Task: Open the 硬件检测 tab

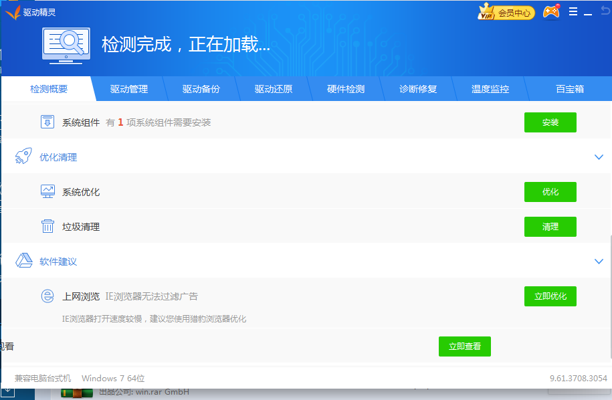Action: coord(346,89)
